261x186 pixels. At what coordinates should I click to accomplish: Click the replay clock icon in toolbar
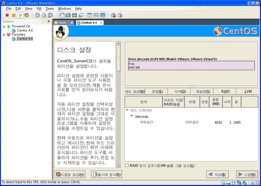(120, 15)
